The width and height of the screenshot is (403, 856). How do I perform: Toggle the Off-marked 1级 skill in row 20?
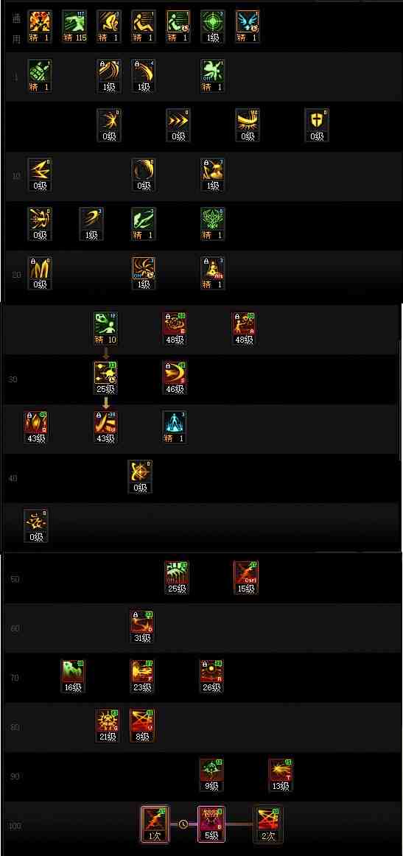(144, 273)
